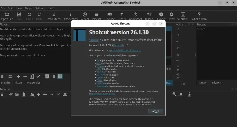Screen dimensions: 237x127
Task: Click the Save toolbar icon
Action: click(x=19, y=15)
